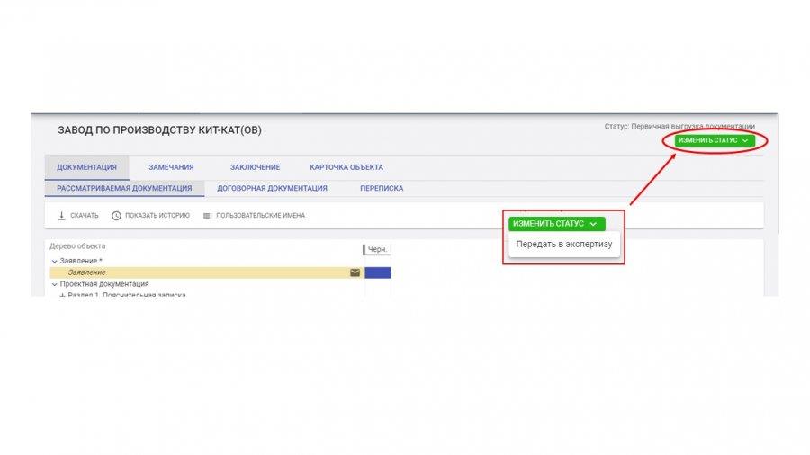Screen dimensions: 810x455
Task: Click the Черн. column header
Action: click(377, 249)
